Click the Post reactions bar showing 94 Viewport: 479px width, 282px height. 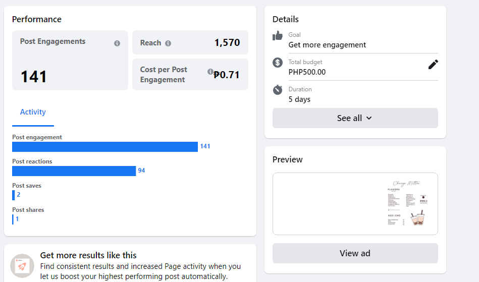[74, 171]
